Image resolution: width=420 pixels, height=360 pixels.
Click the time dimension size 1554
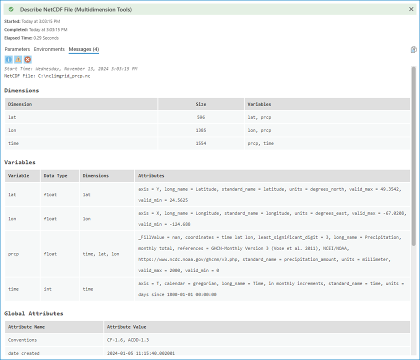tap(201, 143)
